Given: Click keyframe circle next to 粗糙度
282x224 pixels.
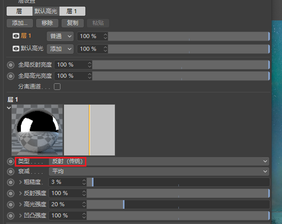Looking at the screenshot, I should 11,182.
